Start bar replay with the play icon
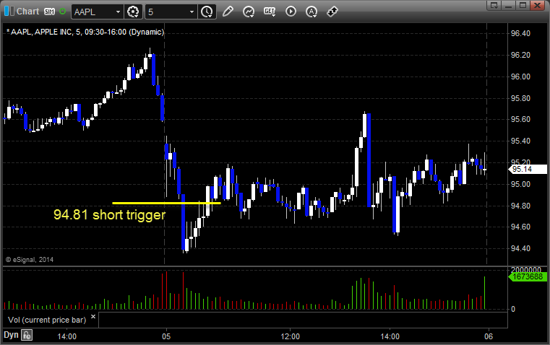This screenshot has width=550, height=345. [x=291, y=12]
